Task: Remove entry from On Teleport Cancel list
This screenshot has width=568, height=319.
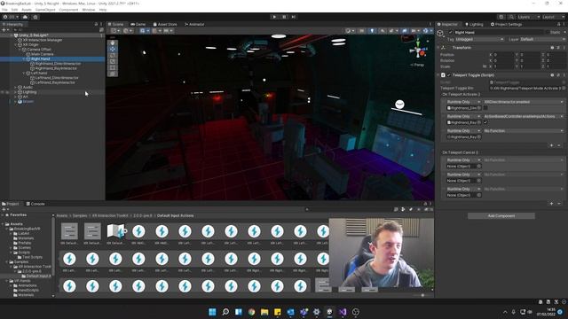Action: click(559, 203)
